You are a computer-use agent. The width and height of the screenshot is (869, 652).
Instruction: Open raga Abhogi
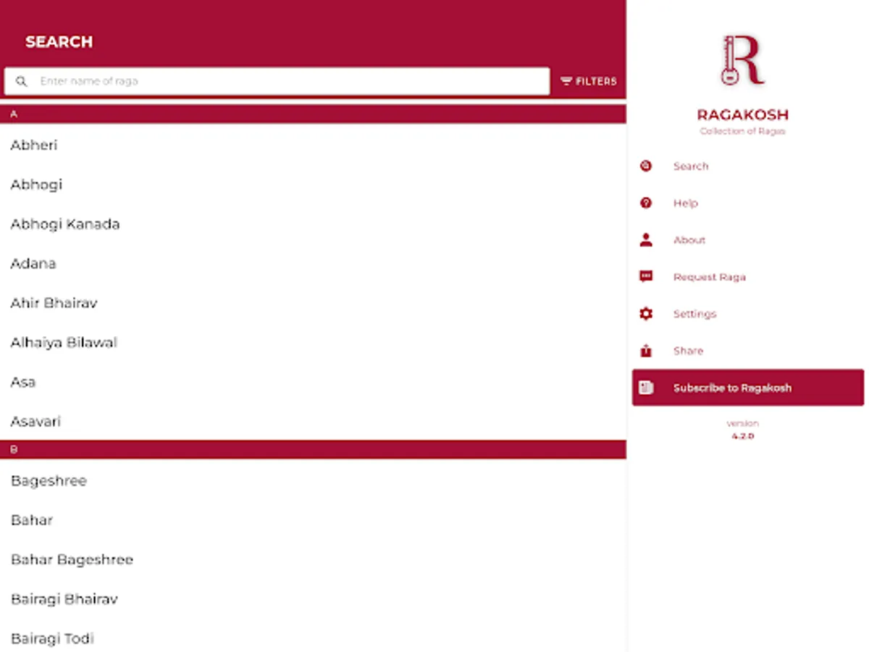(x=313, y=185)
